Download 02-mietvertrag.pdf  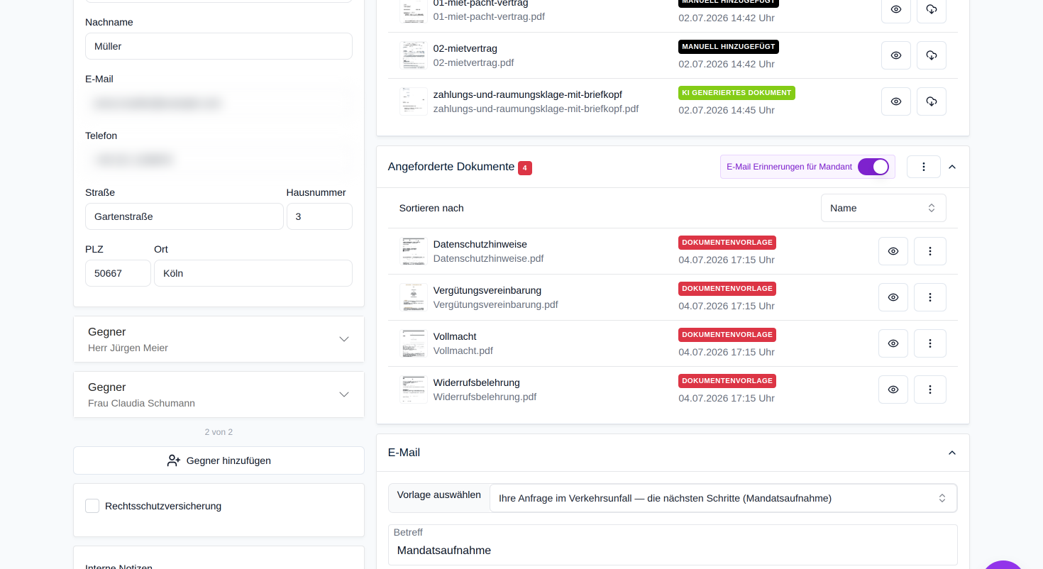click(x=932, y=55)
